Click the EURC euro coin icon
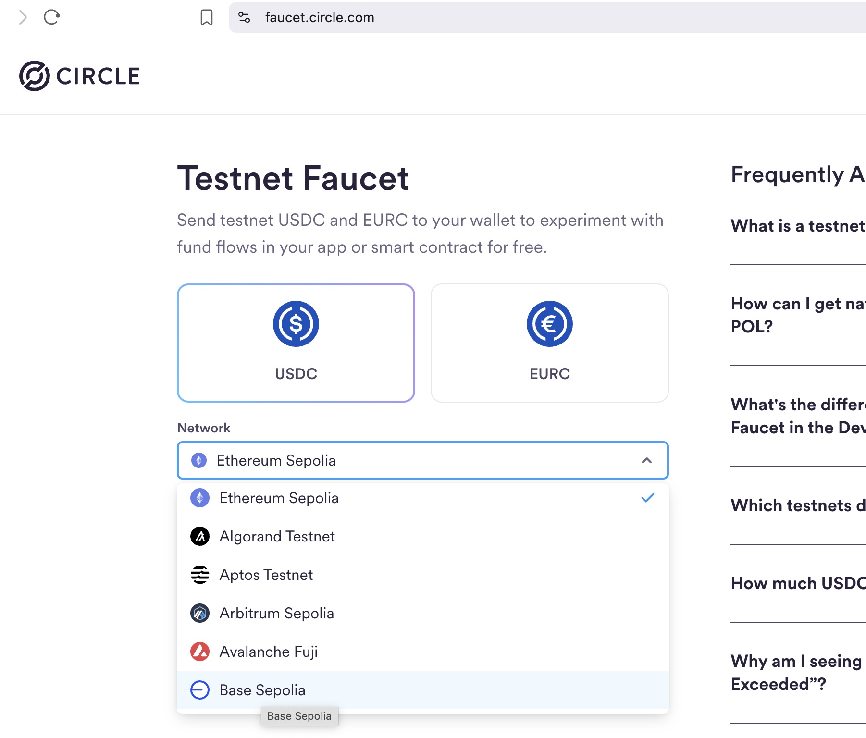Screen dimensions: 866x738 [549, 324]
